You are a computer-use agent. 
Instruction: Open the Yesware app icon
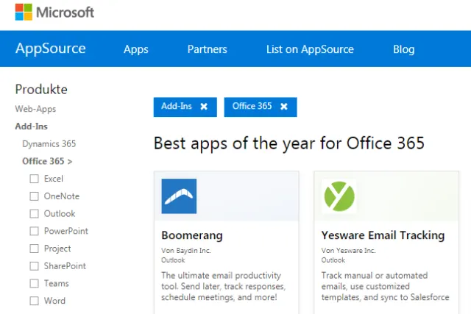[339, 196]
